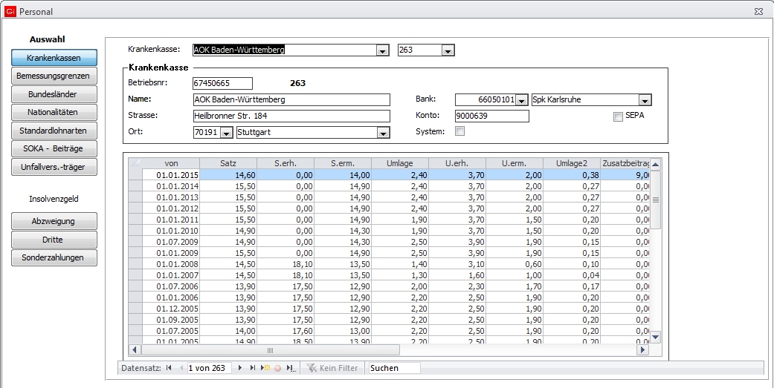Click Umlage2 value 0,38 in first row
The height and width of the screenshot is (388, 774).
pos(572,175)
